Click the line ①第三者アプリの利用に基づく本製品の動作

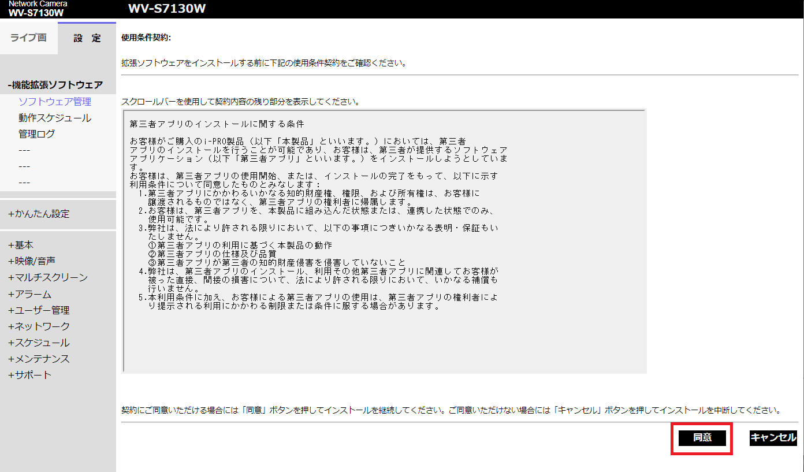coord(240,245)
